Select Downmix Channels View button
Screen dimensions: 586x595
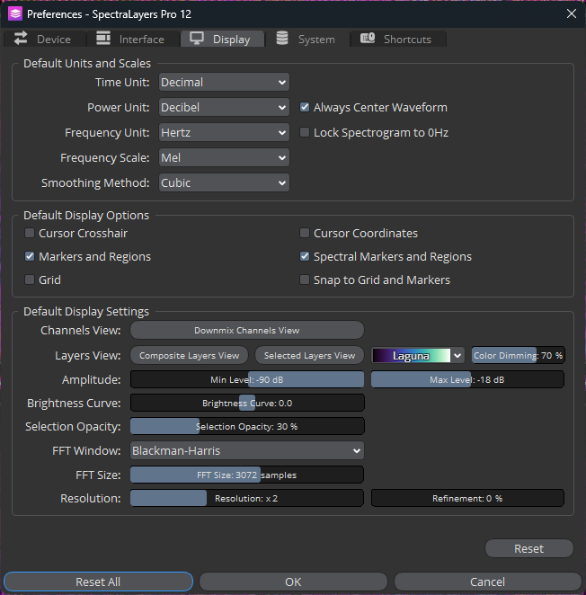[x=247, y=331]
